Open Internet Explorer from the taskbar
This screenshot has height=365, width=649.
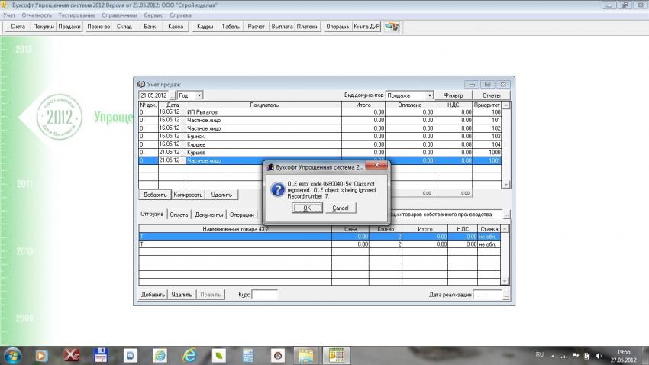click(188, 355)
